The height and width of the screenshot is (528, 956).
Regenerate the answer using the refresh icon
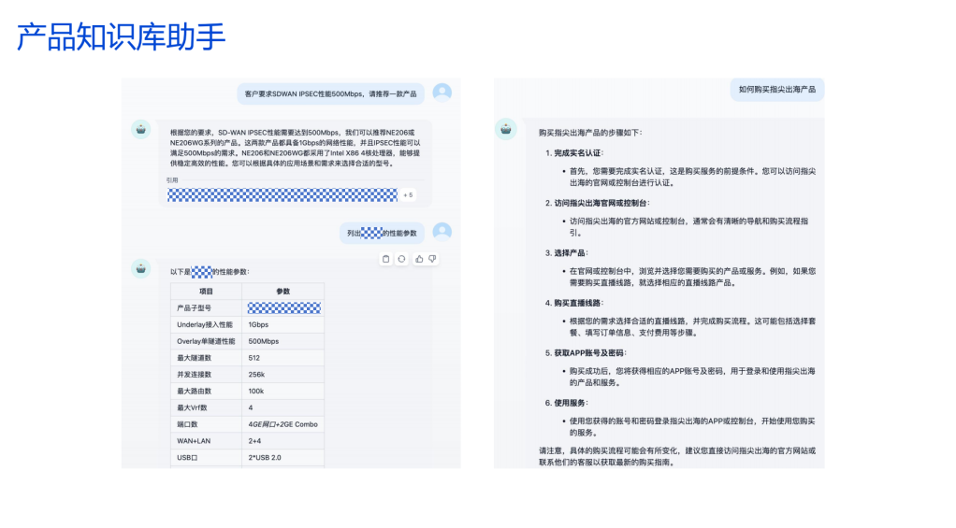402,259
